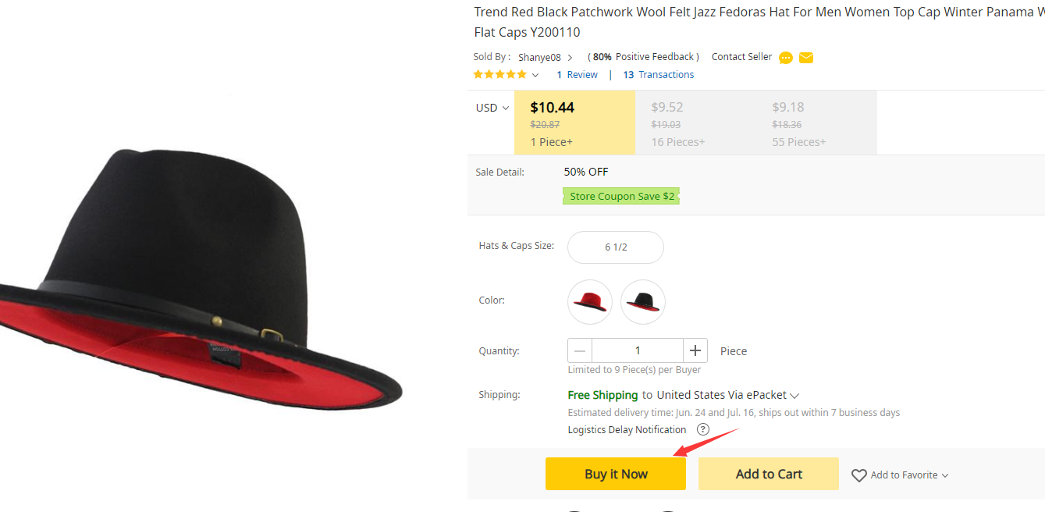
Task: Open the USD currency dropdown
Action: click(x=492, y=108)
